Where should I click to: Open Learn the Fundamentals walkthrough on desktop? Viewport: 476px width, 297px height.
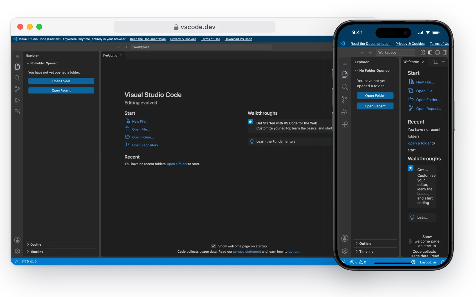290,142
